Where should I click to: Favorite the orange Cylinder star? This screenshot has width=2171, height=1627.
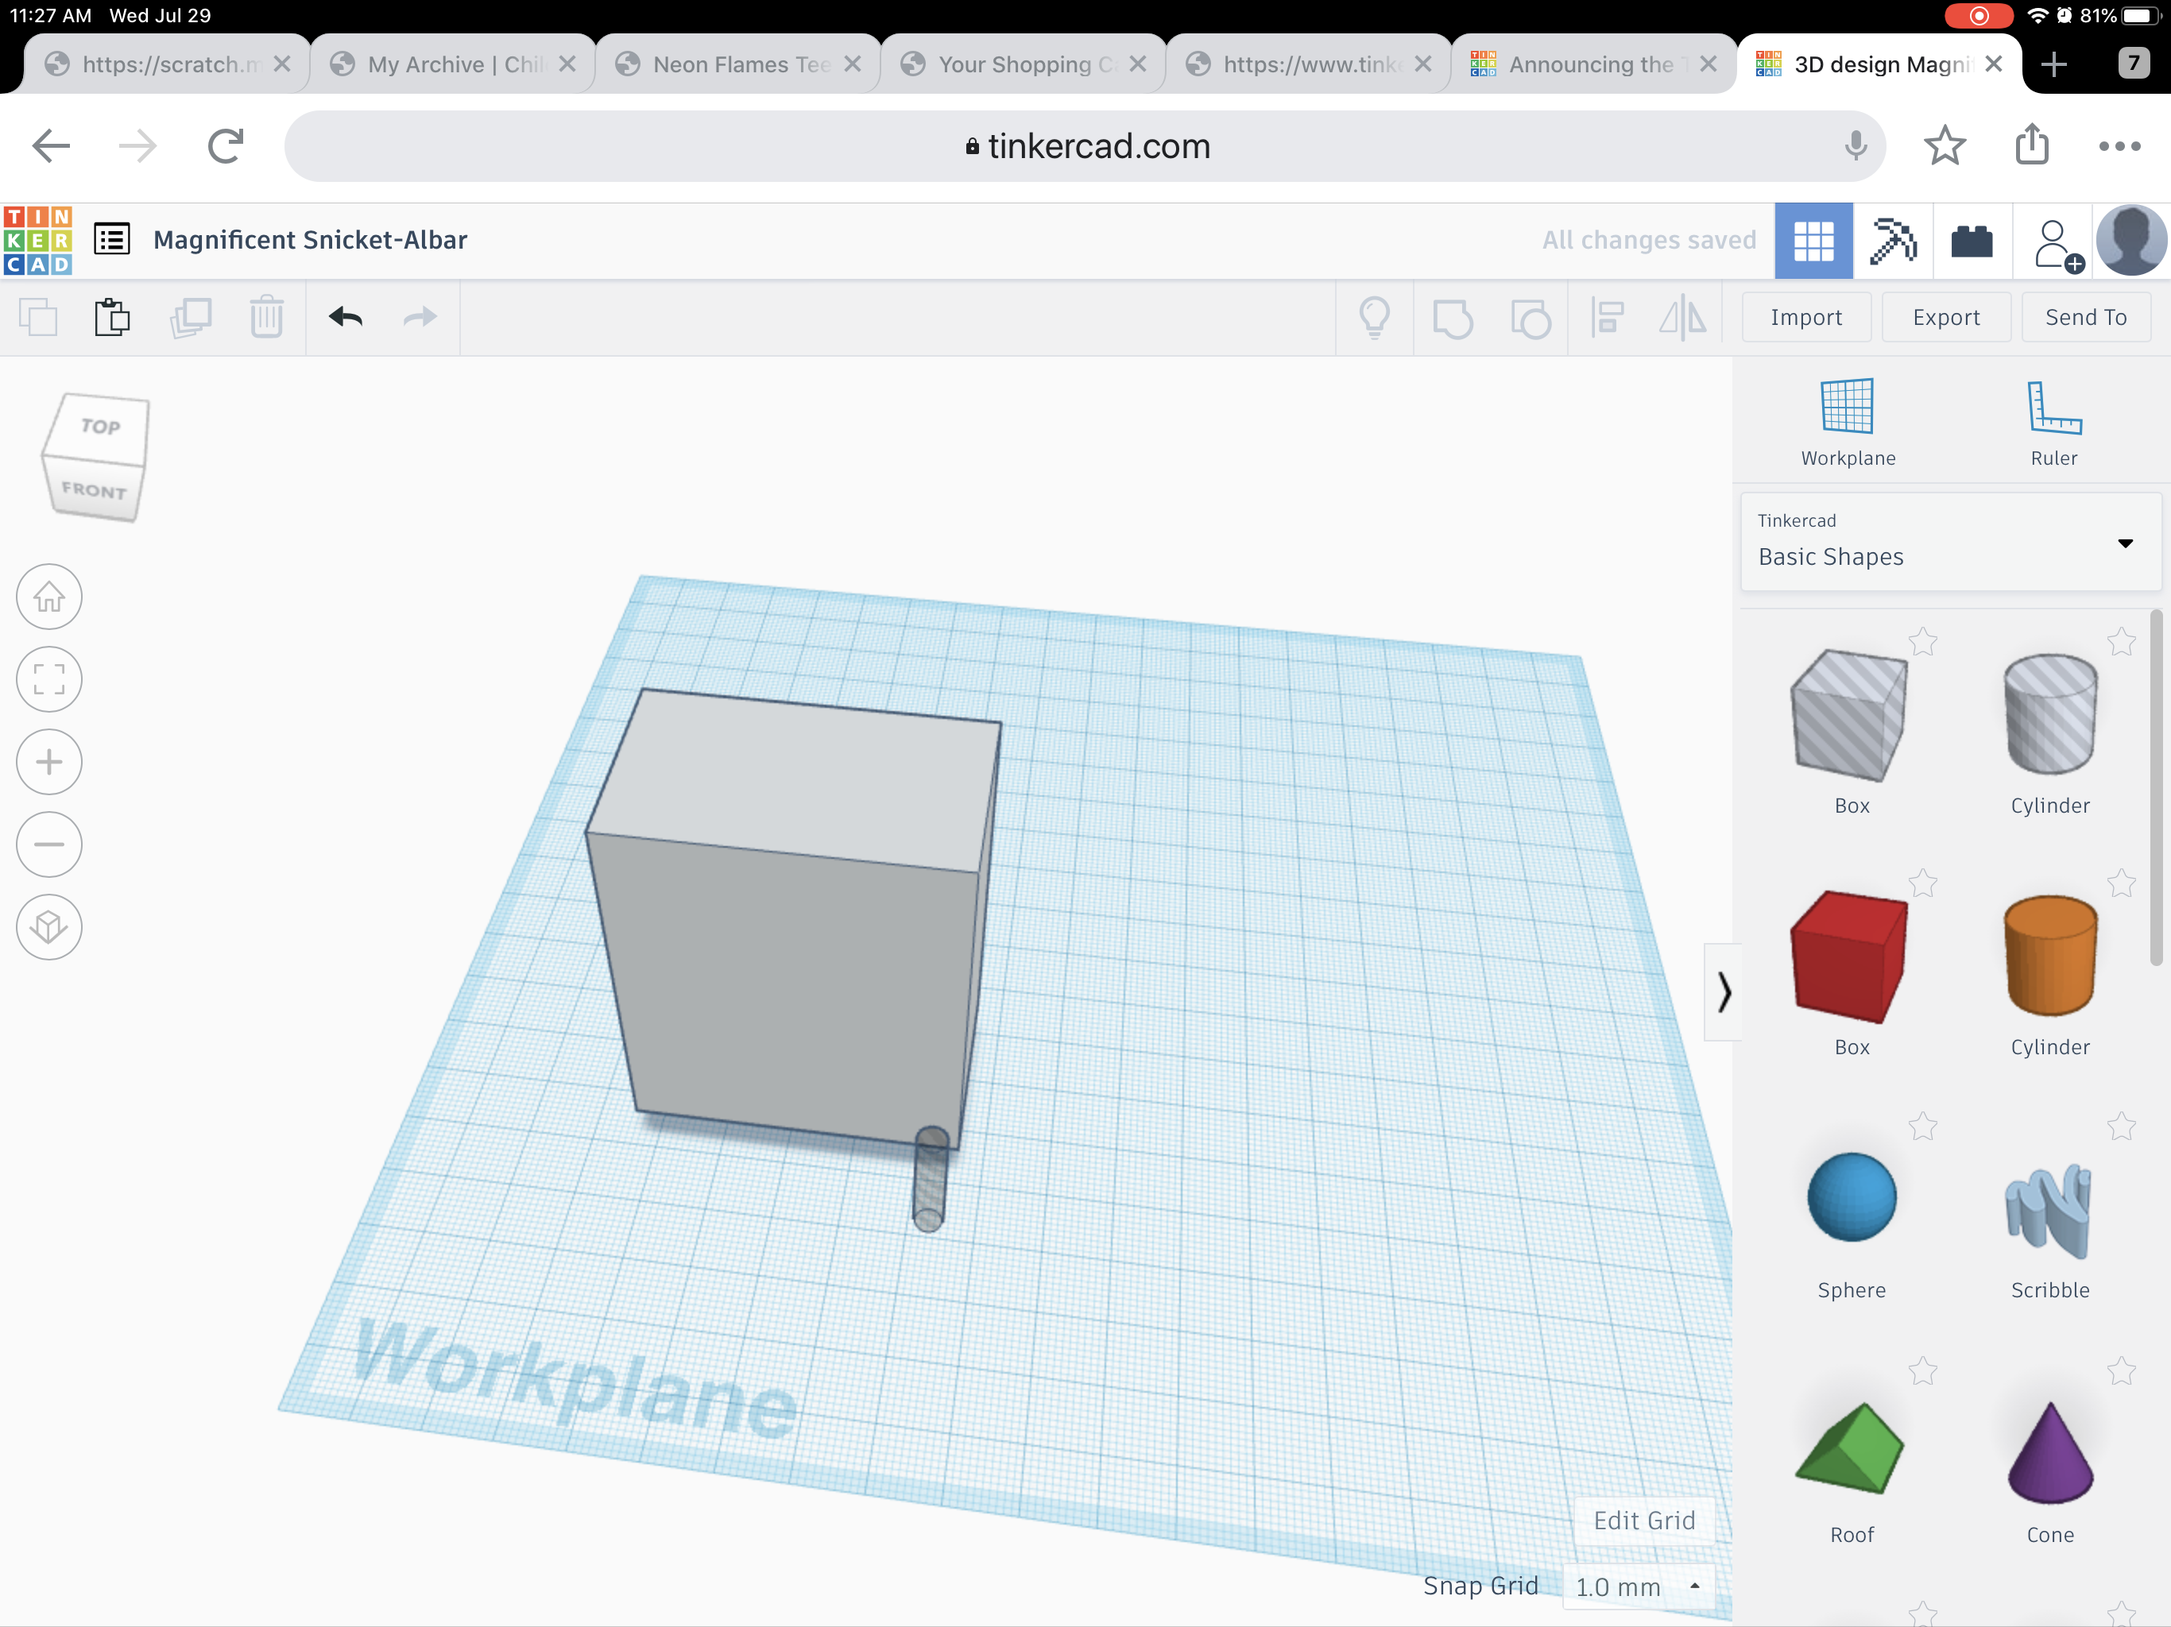(x=2121, y=883)
